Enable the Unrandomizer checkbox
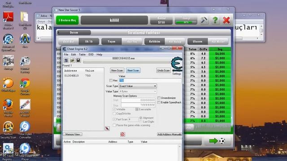The height and width of the screenshot is (161, 287). (x=159, y=98)
